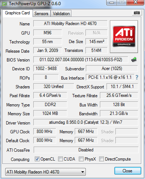Click the DirectX Support field 10.1 / SM4.1
Viewport: 145px width, 179px height.
122,87
